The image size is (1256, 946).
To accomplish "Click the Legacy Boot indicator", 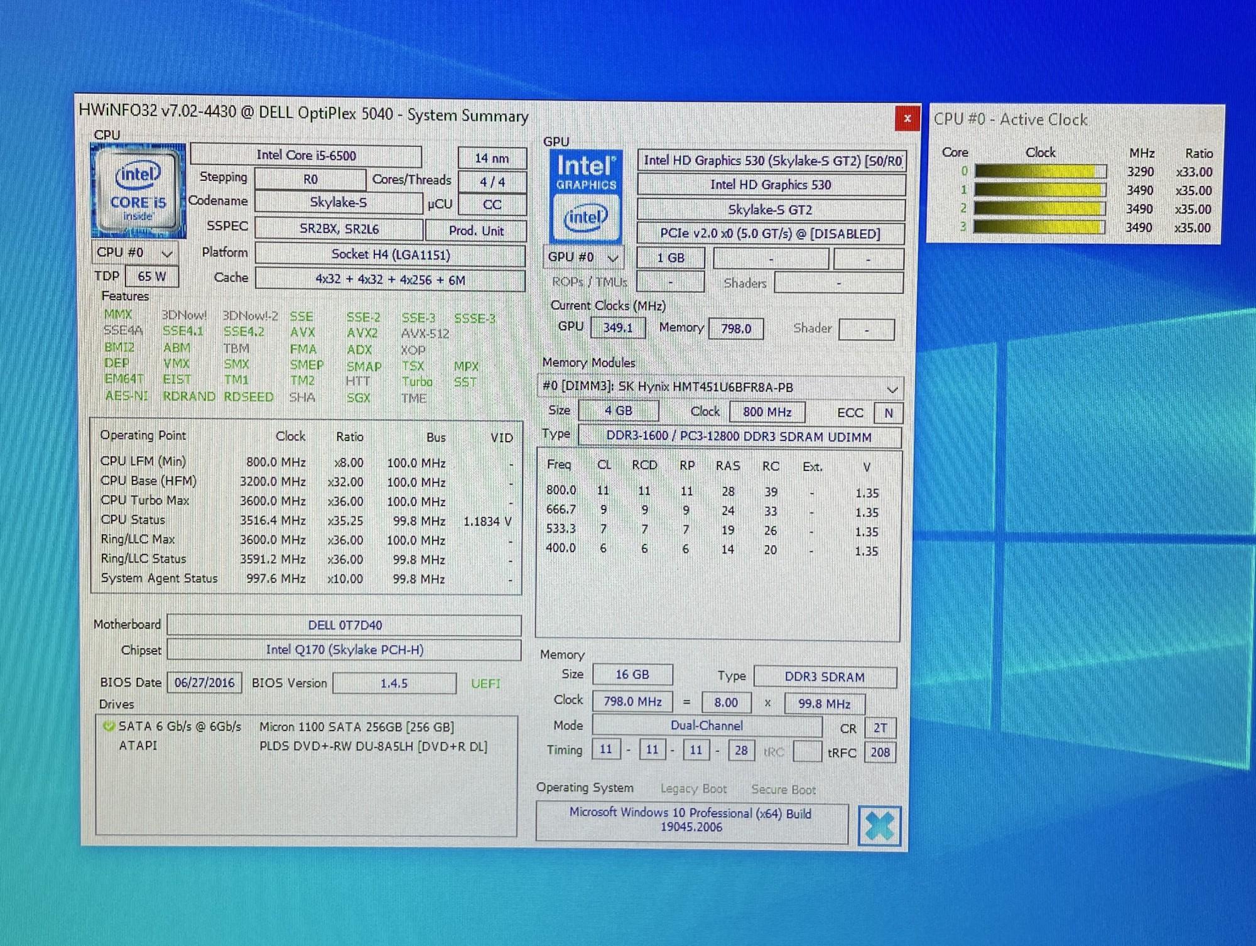I will 693,789.
